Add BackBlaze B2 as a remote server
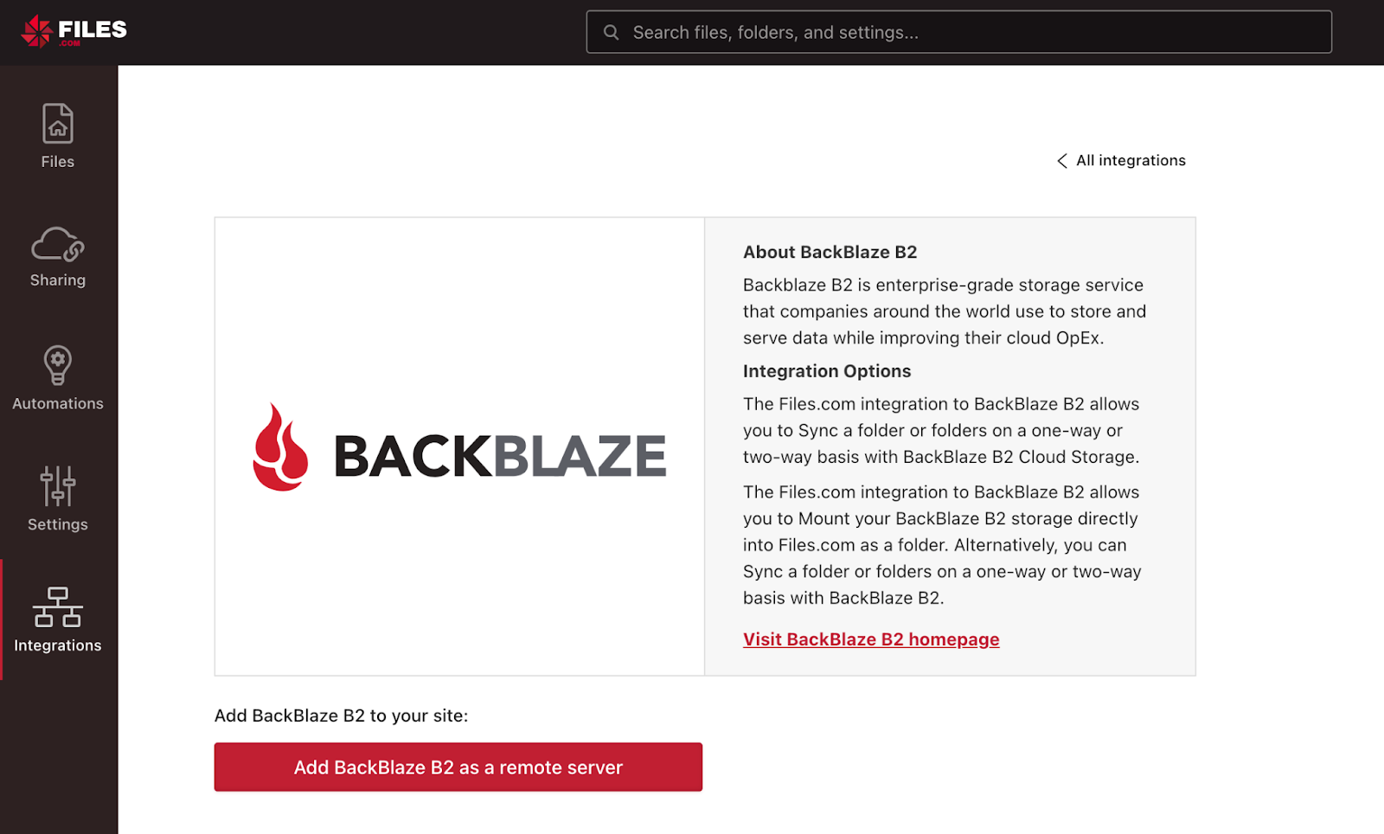This screenshot has width=1384, height=834. pos(458,767)
